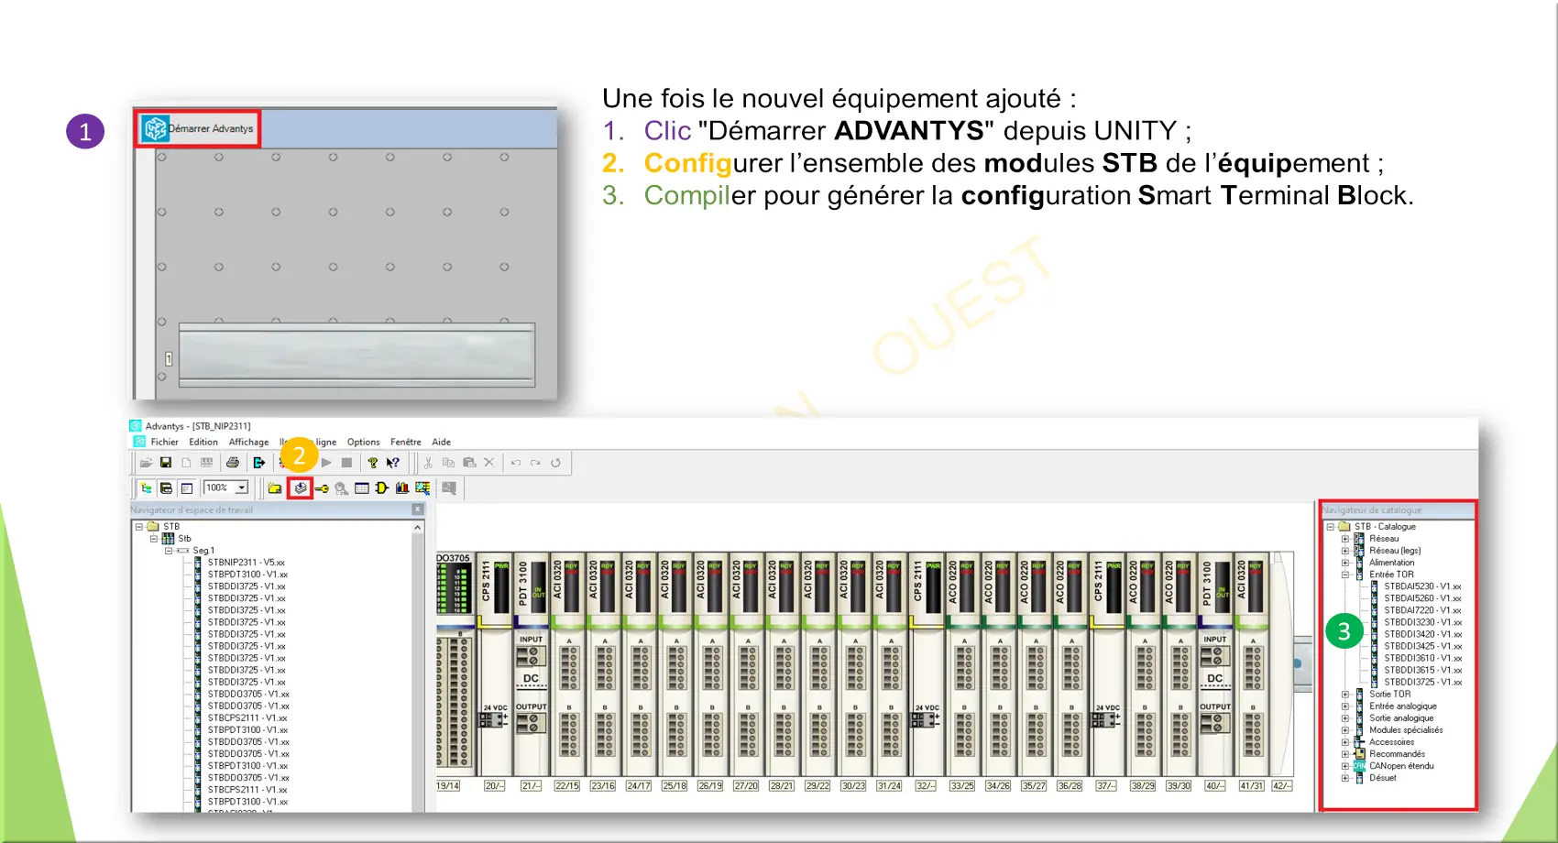Open the Affichage menu
Screen dimensions: 1558x843
[x=248, y=442]
